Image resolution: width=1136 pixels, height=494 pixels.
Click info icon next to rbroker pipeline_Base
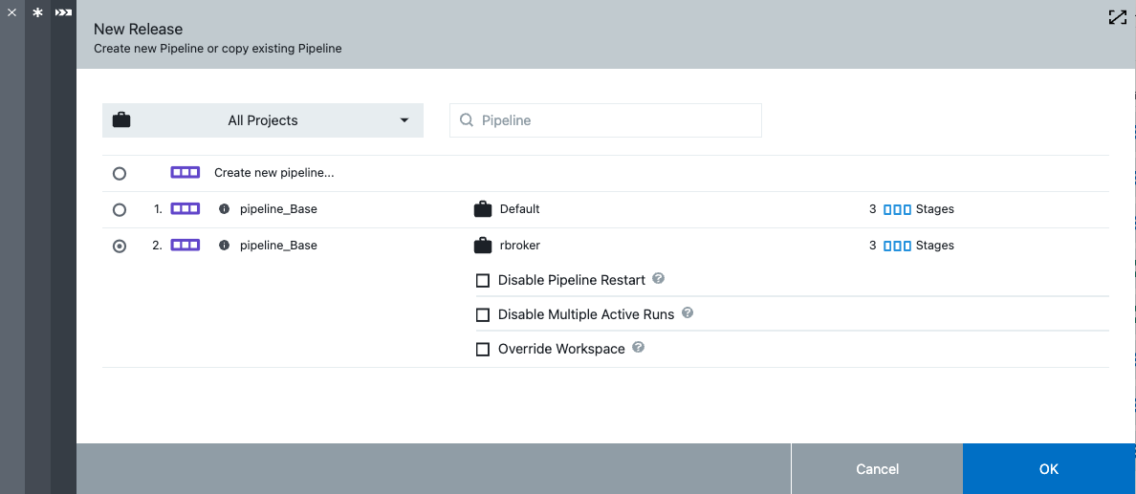coord(224,246)
